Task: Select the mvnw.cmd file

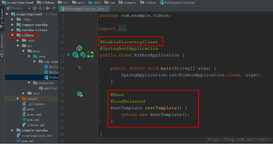Action: (x=31, y=114)
